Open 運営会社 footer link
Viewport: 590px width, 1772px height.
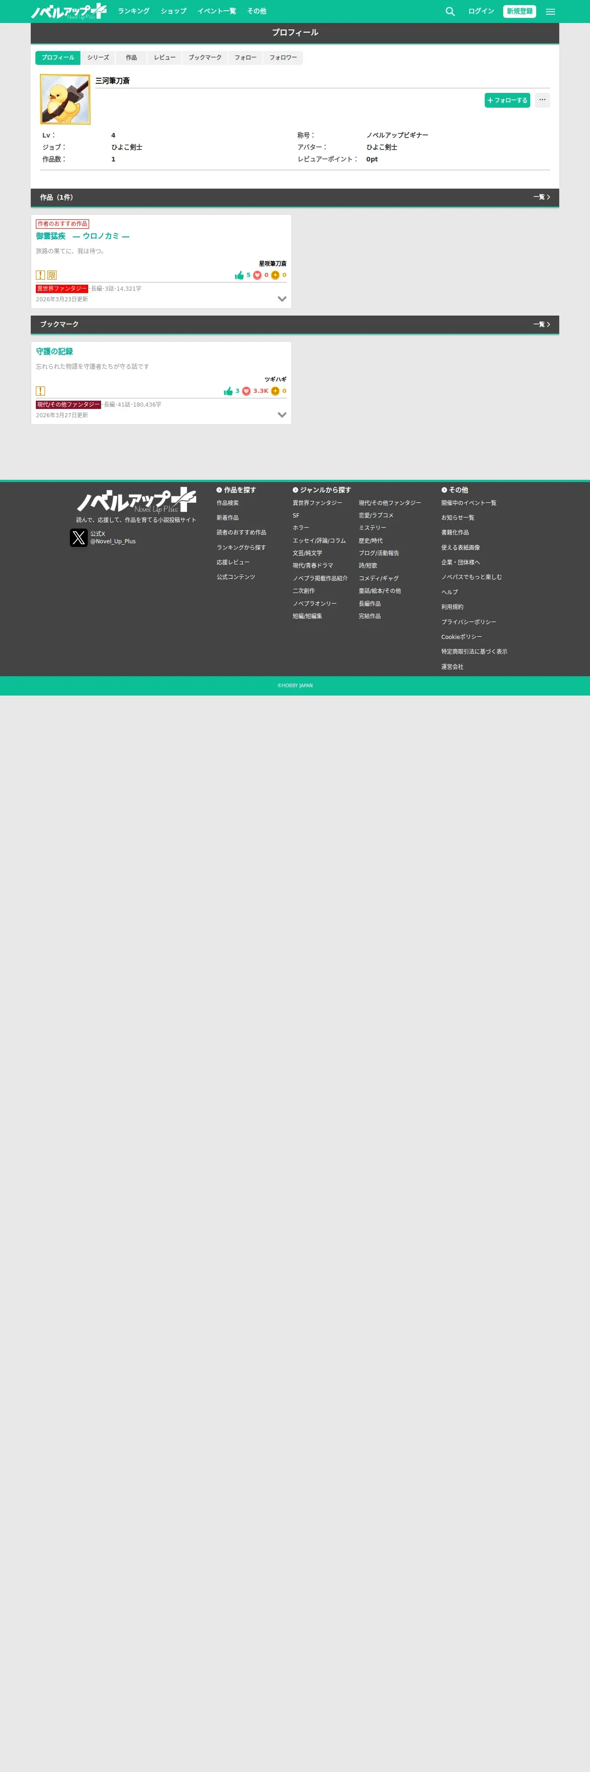pyautogui.click(x=453, y=667)
